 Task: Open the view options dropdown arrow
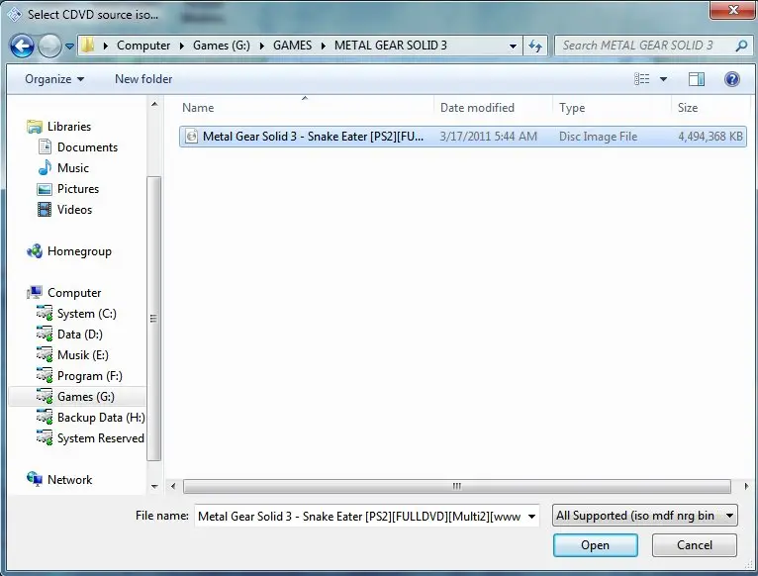663,79
